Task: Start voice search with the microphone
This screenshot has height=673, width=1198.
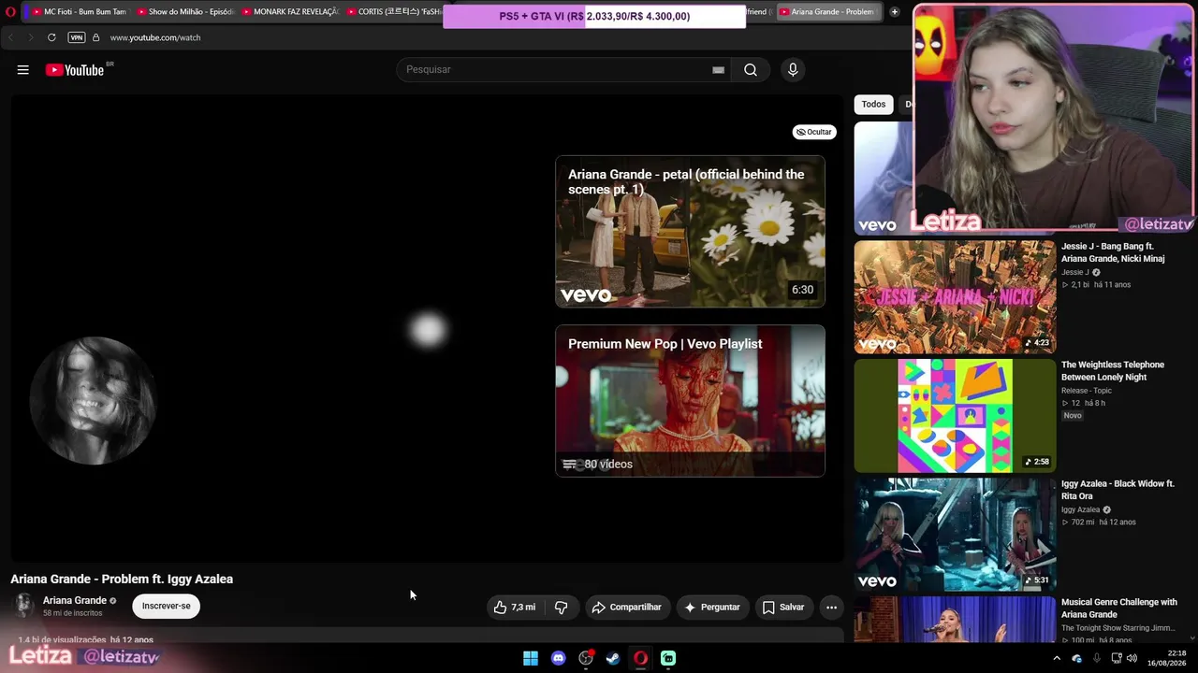Action: pyautogui.click(x=793, y=70)
